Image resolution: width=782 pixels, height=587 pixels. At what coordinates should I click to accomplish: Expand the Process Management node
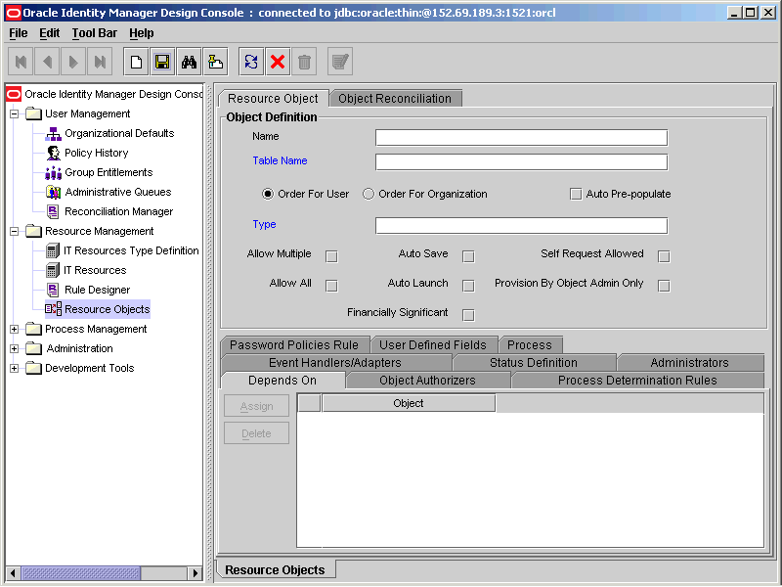[x=15, y=329]
